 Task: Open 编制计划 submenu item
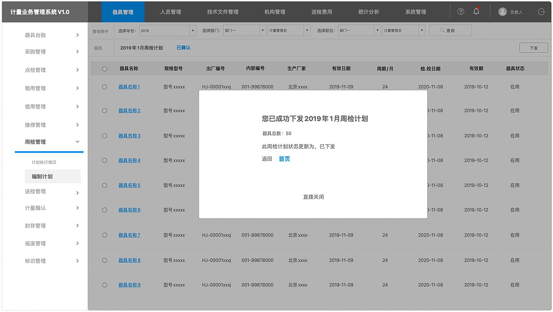click(53, 176)
